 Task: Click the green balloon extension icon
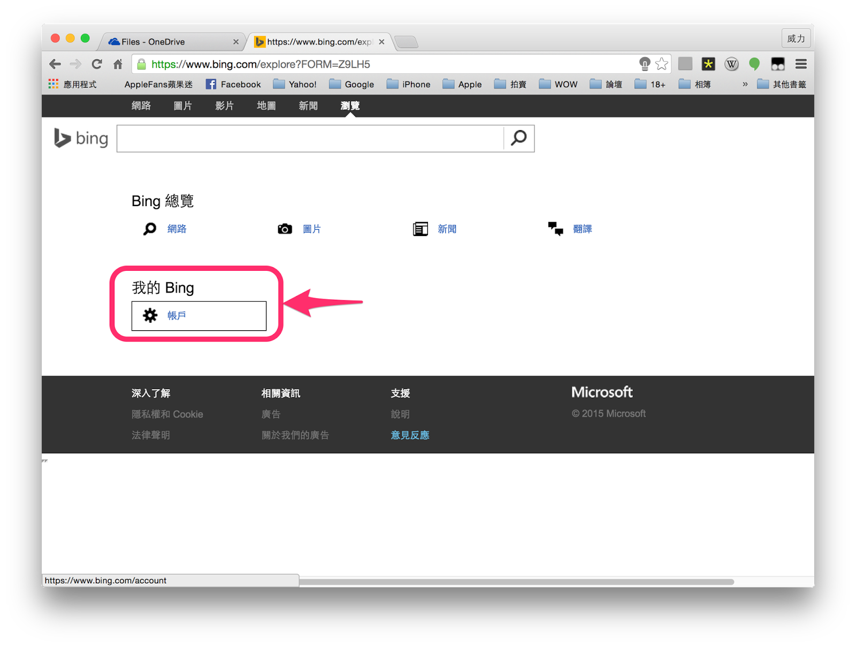[x=754, y=64]
